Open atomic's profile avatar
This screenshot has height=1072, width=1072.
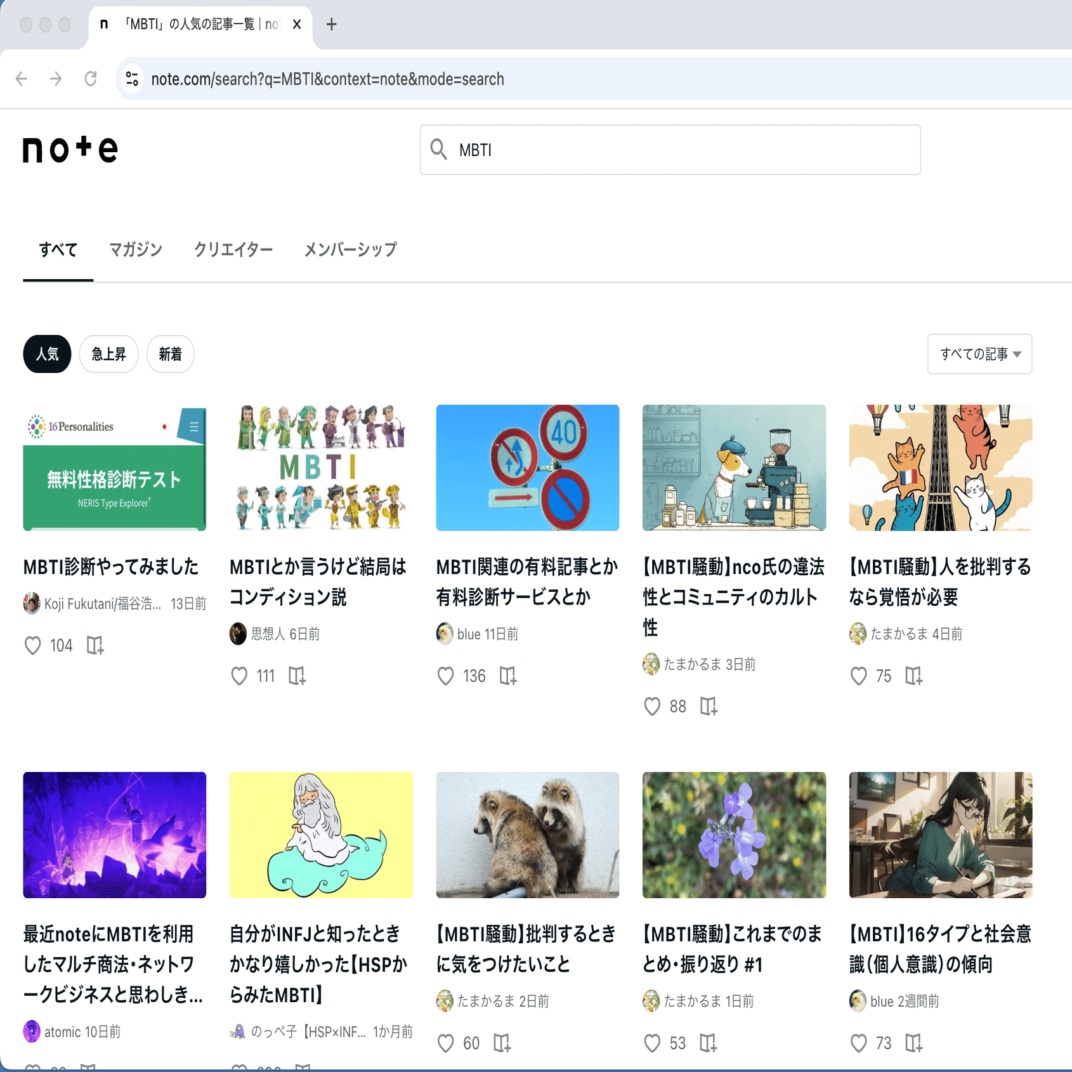32,1031
